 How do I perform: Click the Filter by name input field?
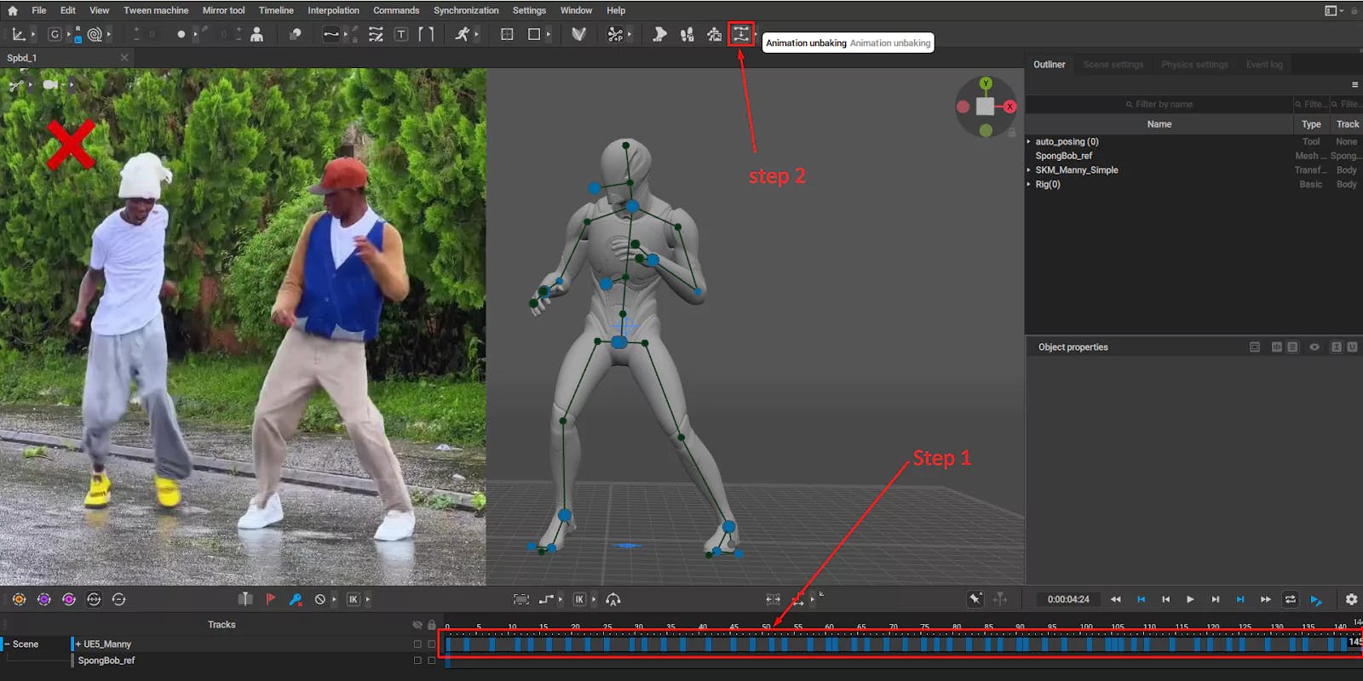click(1159, 104)
